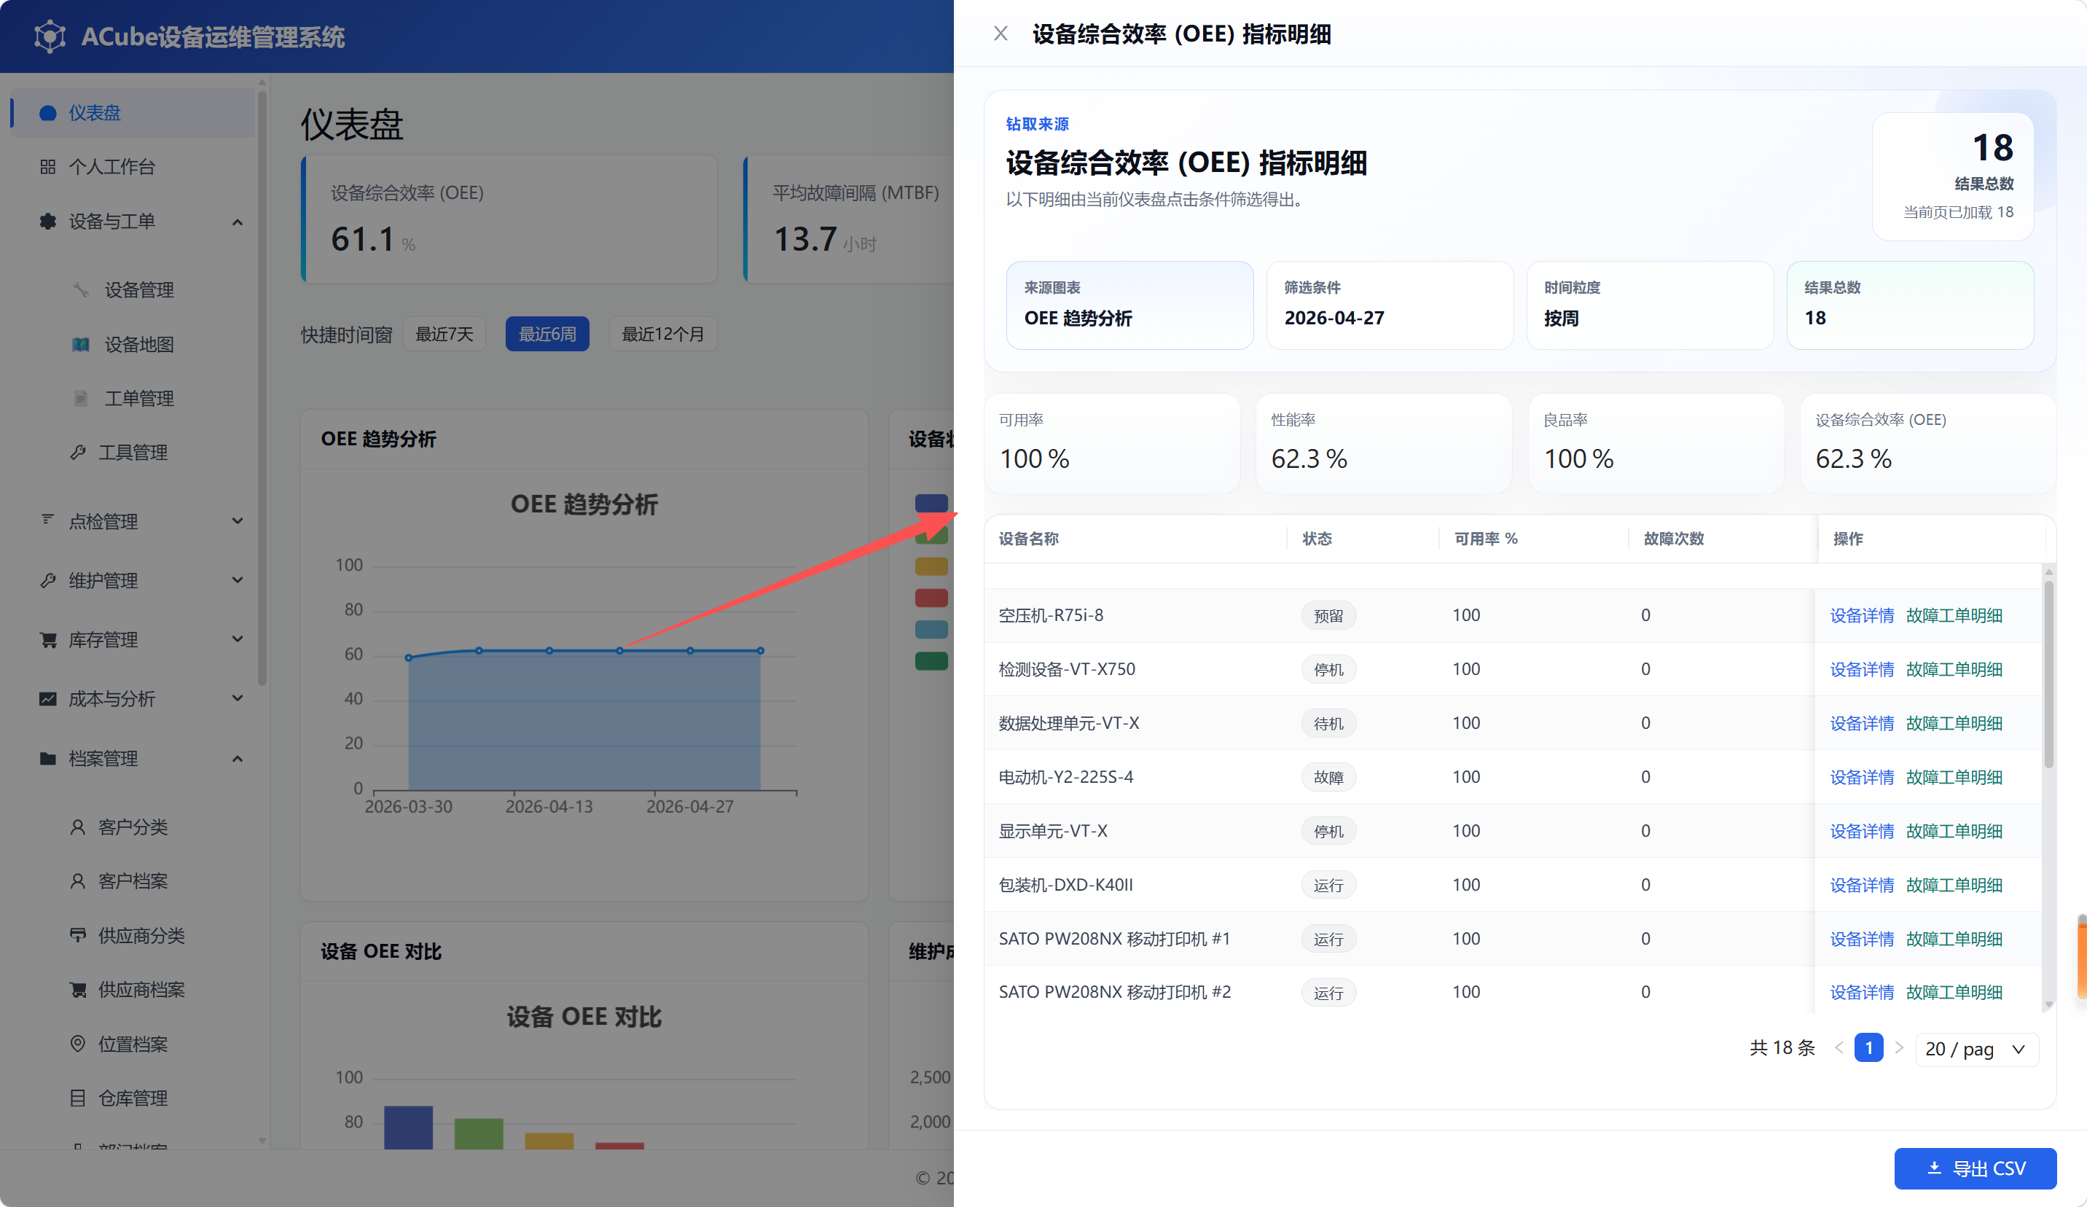Click the blue legend swatch in chart

tap(931, 503)
